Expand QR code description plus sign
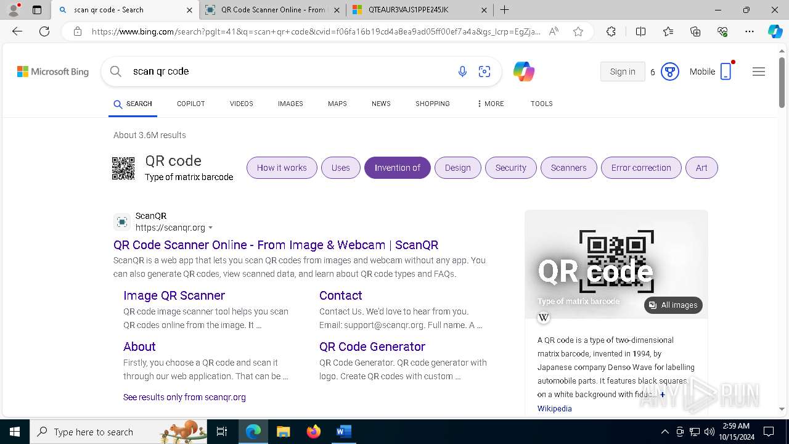The image size is (789, 444). (x=663, y=395)
